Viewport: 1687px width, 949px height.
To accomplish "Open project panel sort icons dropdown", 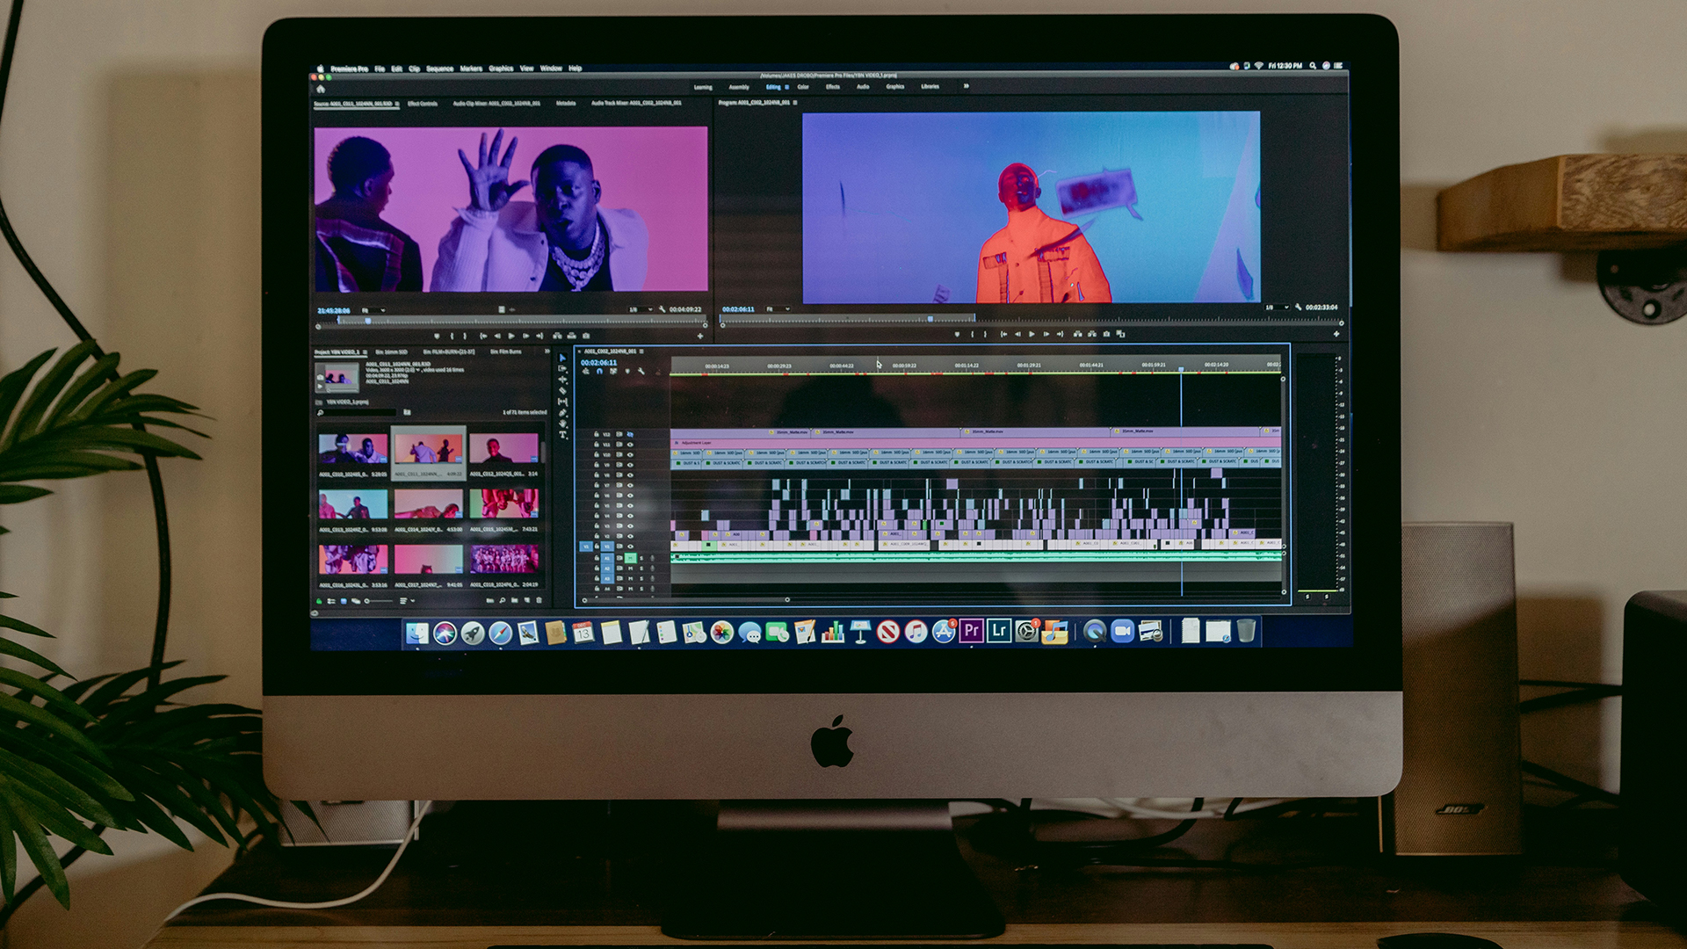I will click(405, 601).
